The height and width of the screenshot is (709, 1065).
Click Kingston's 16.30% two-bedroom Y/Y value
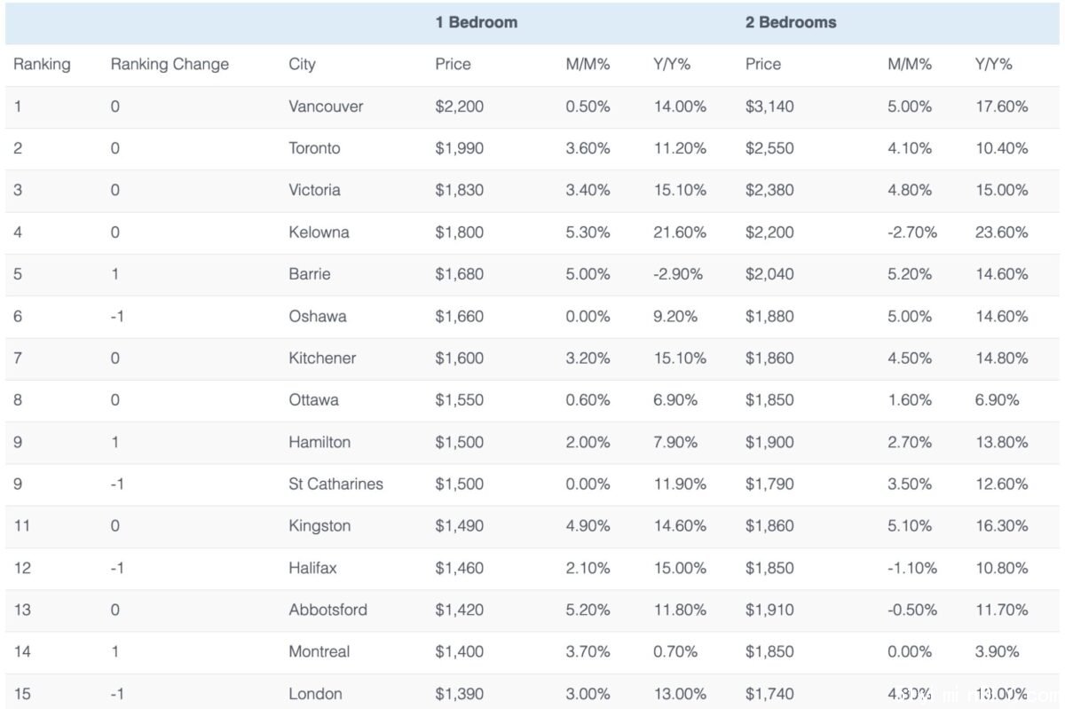pos(1001,526)
